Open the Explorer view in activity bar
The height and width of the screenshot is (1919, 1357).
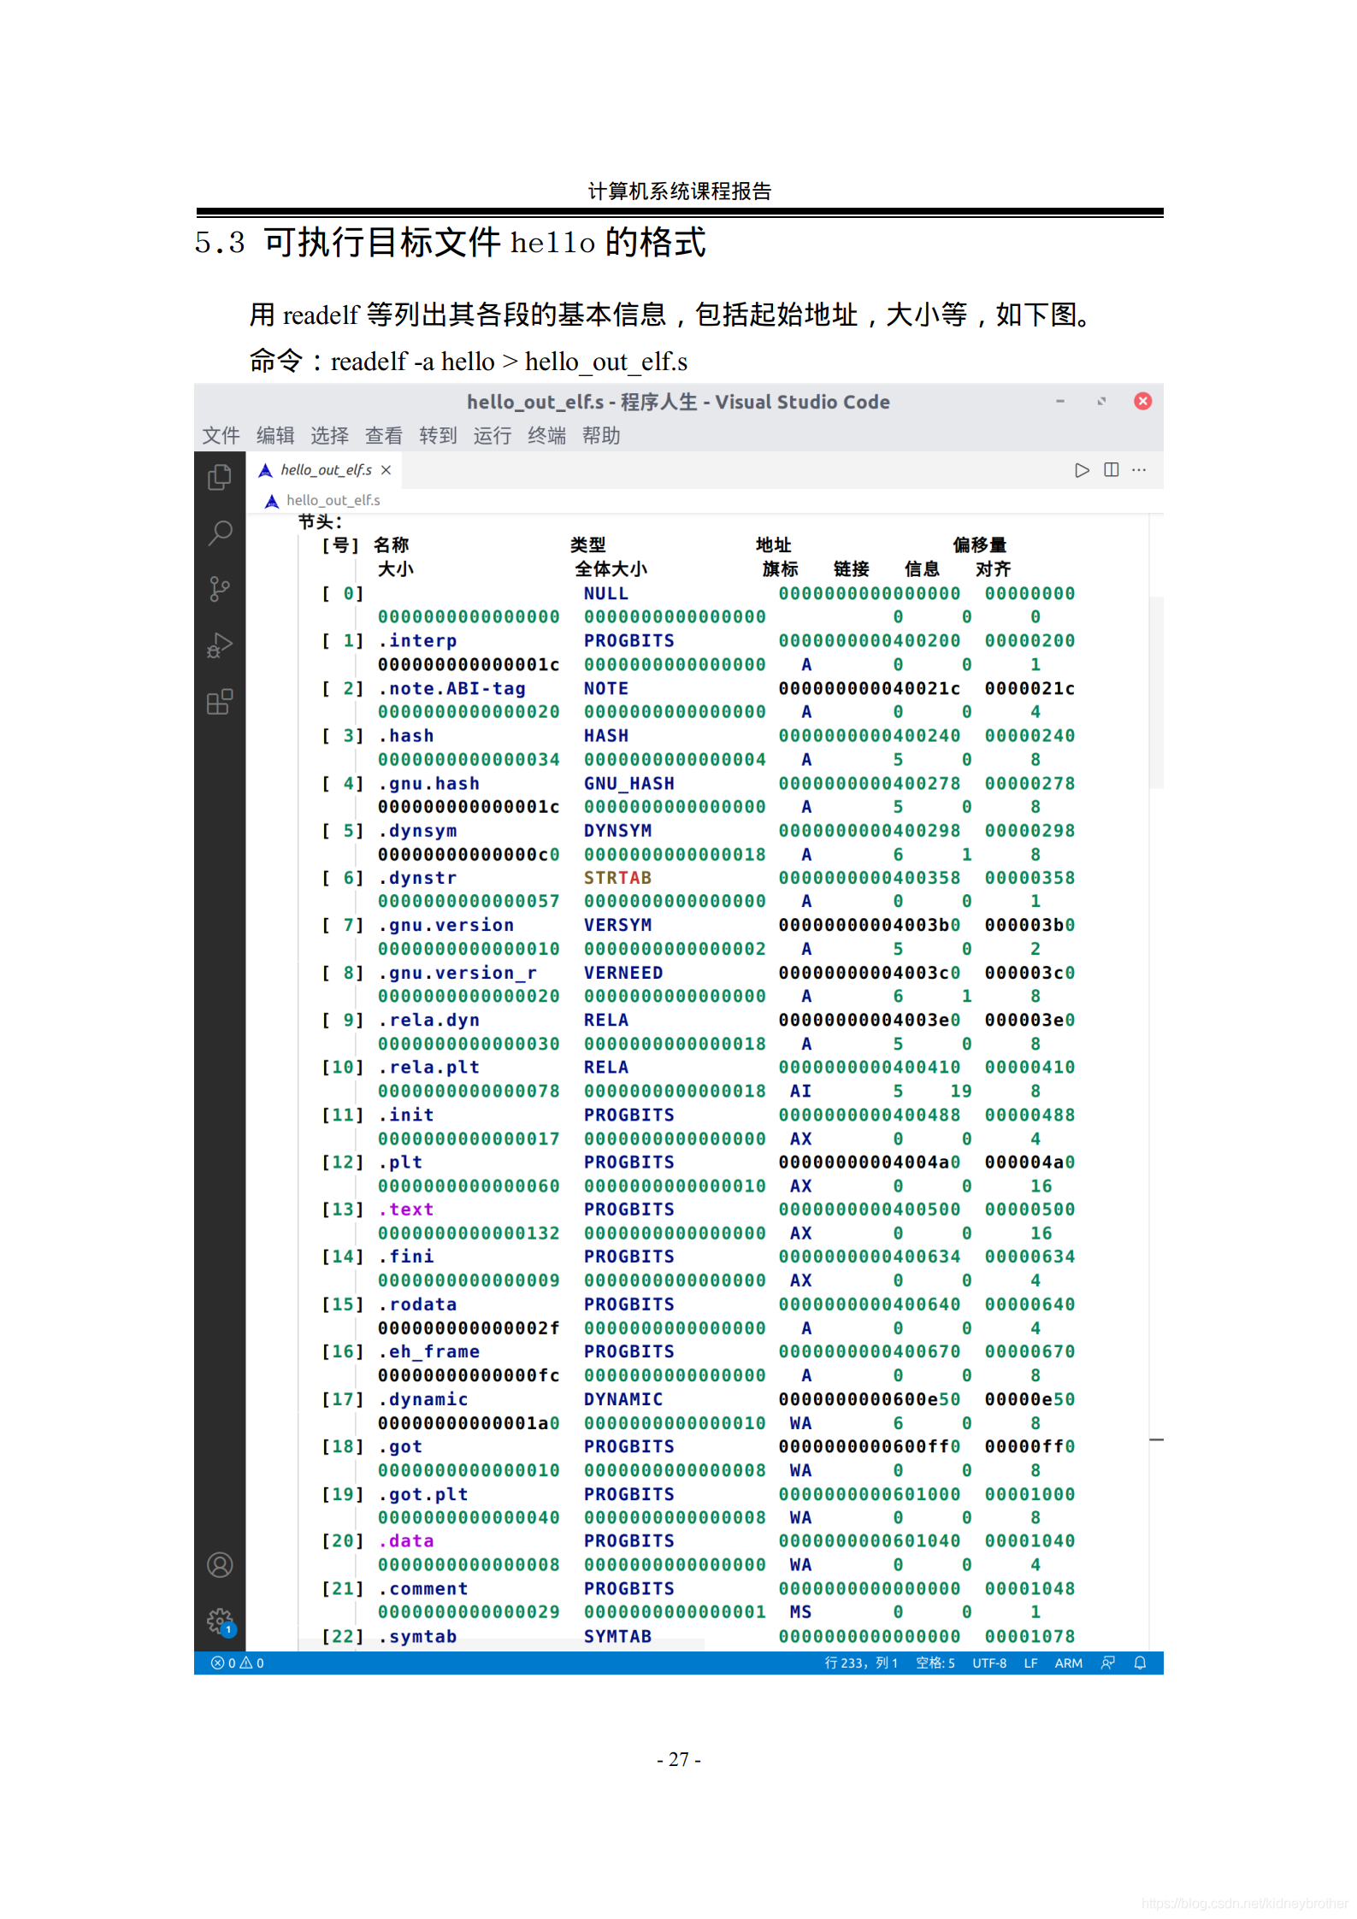click(x=220, y=477)
